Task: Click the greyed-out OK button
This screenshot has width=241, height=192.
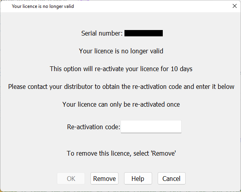Action: 71,178
